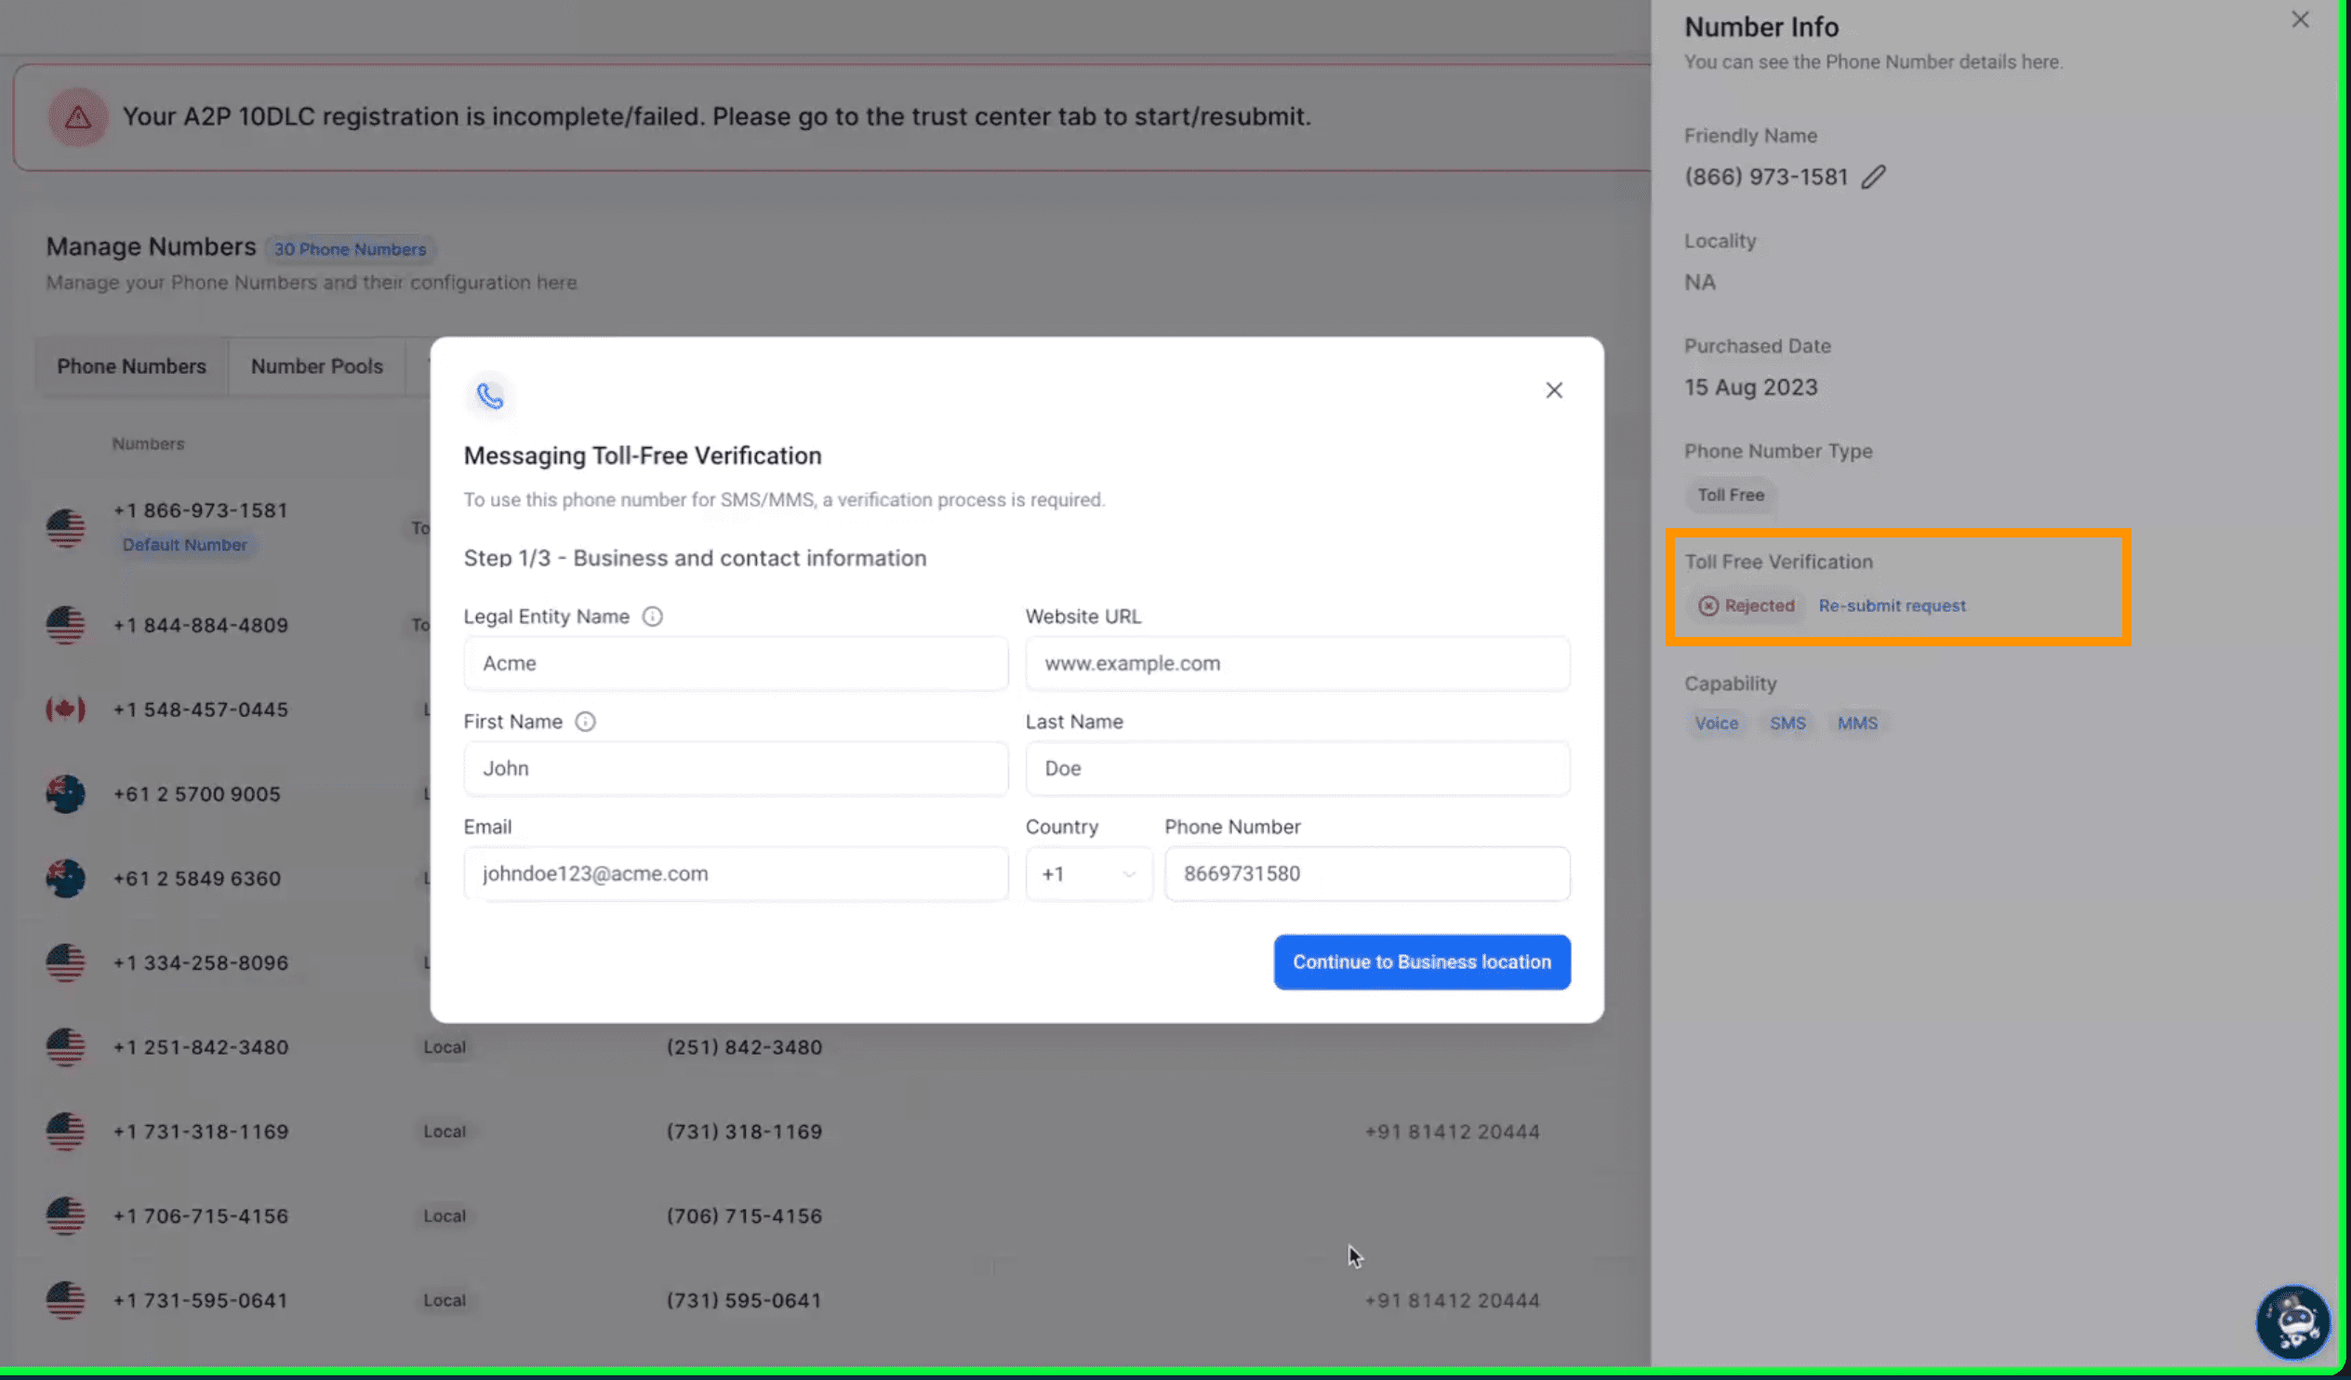Image resolution: width=2351 pixels, height=1380 pixels.
Task: Click US flag for +1 706-715-4156
Action: pos(65,1216)
